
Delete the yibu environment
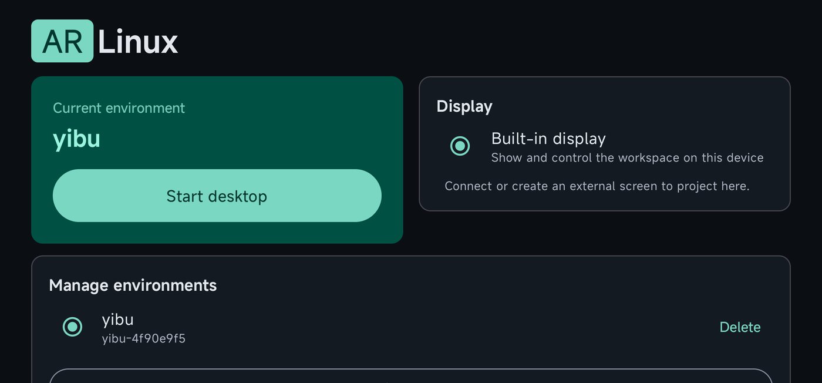pyautogui.click(x=740, y=327)
